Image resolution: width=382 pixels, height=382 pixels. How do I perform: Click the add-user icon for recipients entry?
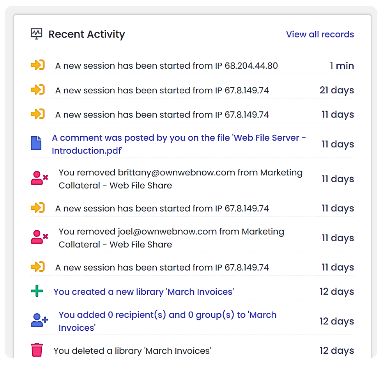(39, 320)
